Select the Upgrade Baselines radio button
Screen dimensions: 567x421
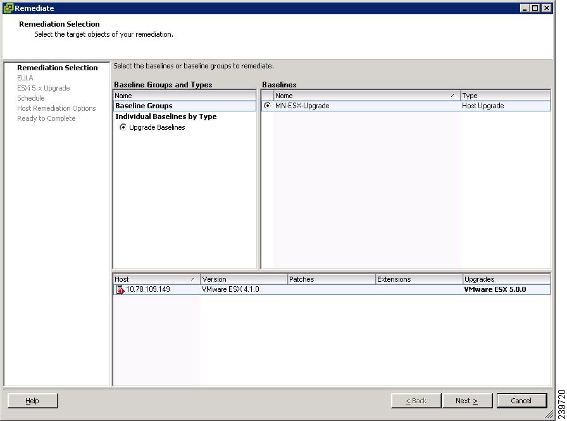pyautogui.click(x=123, y=127)
